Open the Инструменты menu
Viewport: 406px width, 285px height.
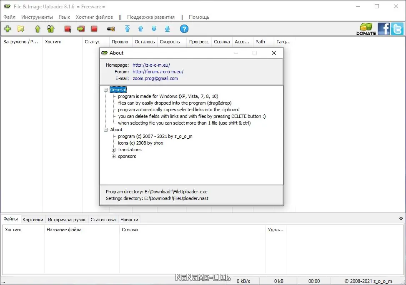(x=37, y=17)
